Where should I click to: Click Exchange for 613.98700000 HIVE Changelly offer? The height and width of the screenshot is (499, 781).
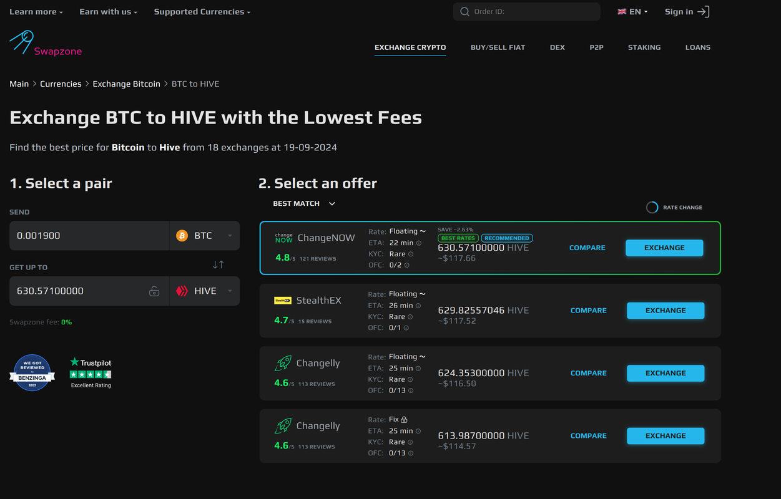point(666,436)
